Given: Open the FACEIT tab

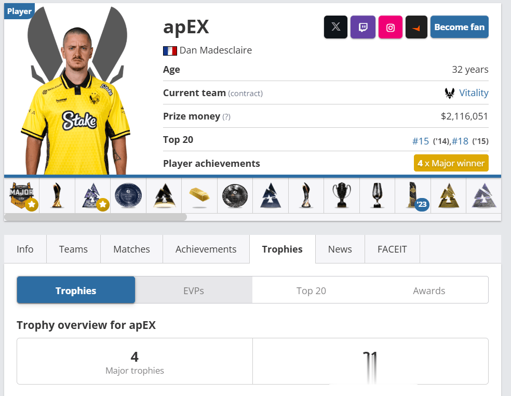Looking at the screenshot, I should pyautogui.click(x=392, y=249).
